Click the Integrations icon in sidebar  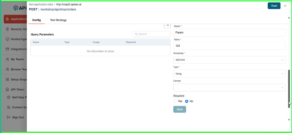tap(7, 49)
